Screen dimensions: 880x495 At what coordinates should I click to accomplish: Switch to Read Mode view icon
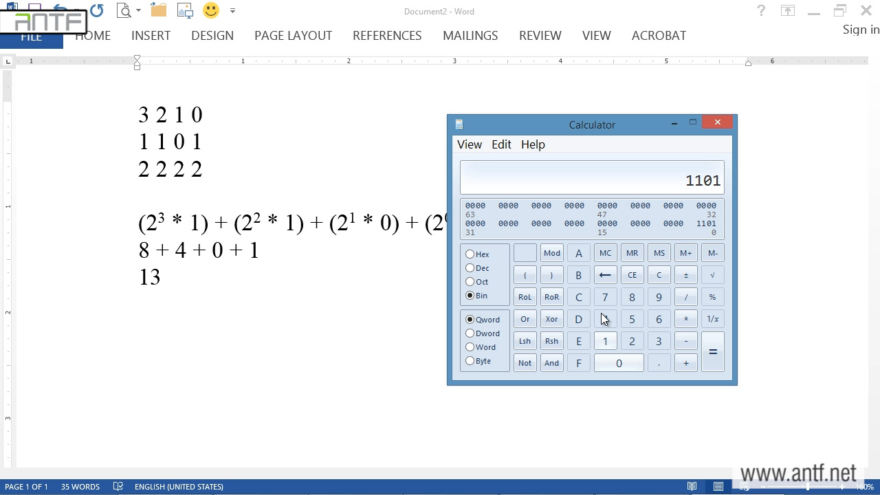pyautogui.click(x=692, y=487)
